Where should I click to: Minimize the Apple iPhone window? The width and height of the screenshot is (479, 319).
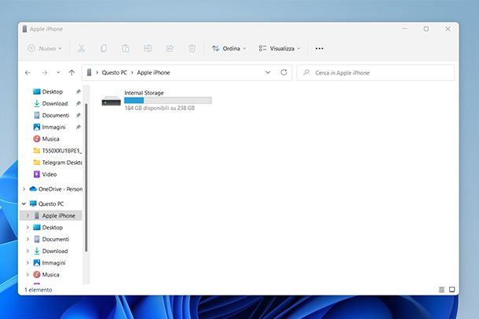(404, 29)
